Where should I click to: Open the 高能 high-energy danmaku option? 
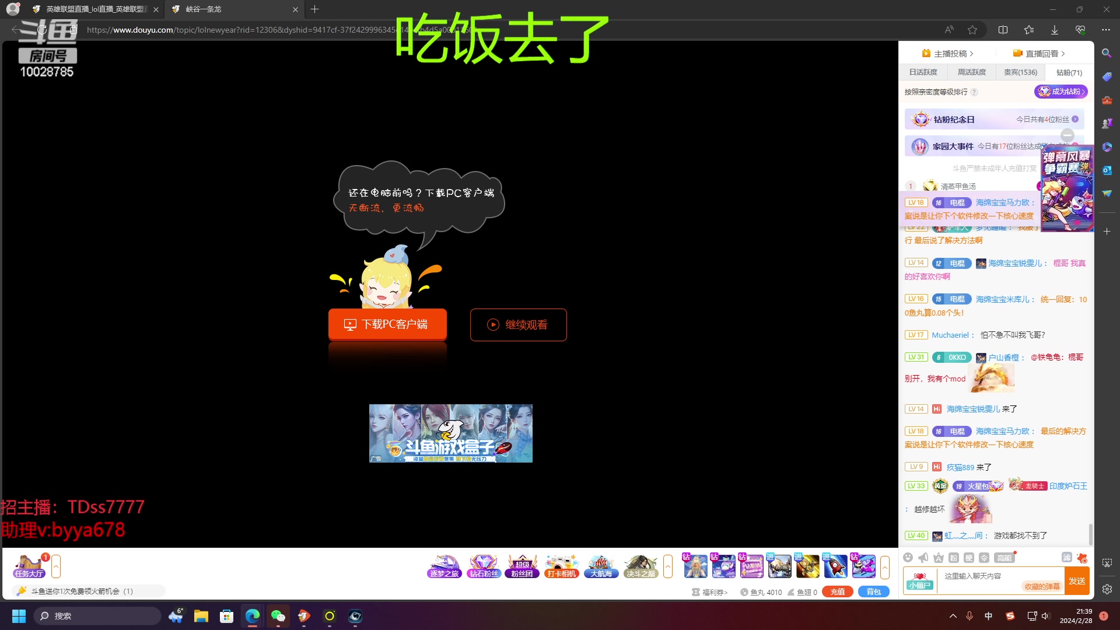tap(1005, 558)
